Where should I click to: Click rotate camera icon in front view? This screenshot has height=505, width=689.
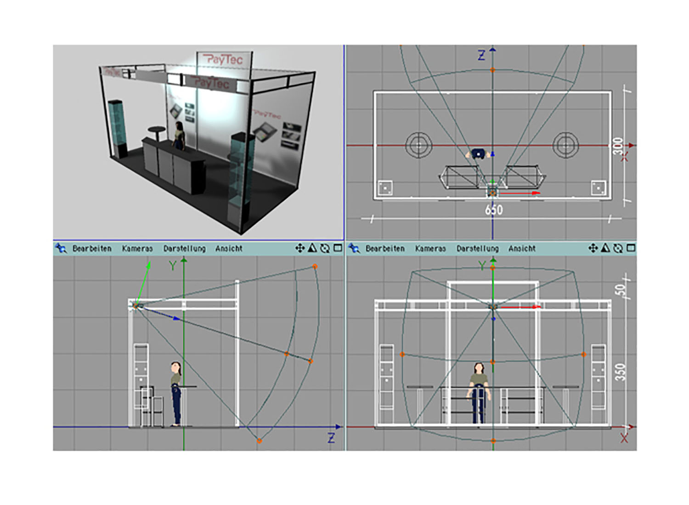pos(618,248)
